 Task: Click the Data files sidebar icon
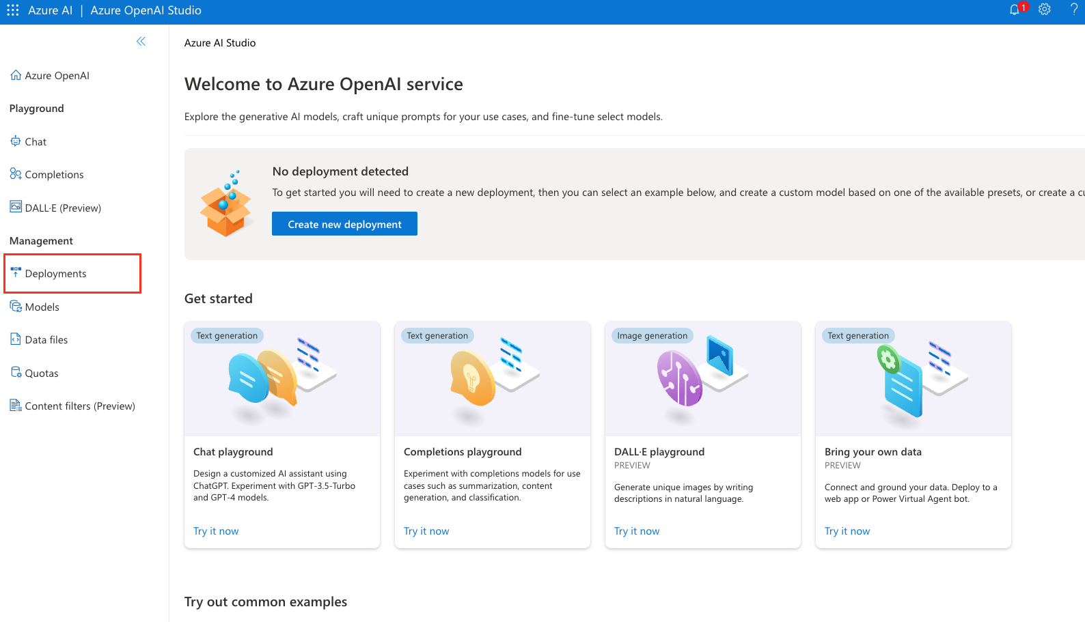[x=16, y=339]
